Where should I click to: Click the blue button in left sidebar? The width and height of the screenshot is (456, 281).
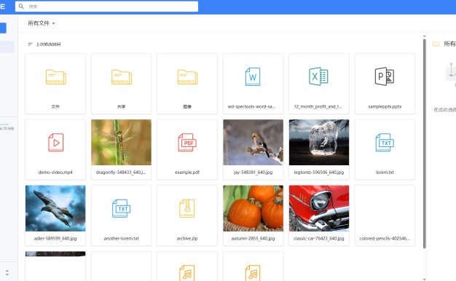[x=3, y=28]
